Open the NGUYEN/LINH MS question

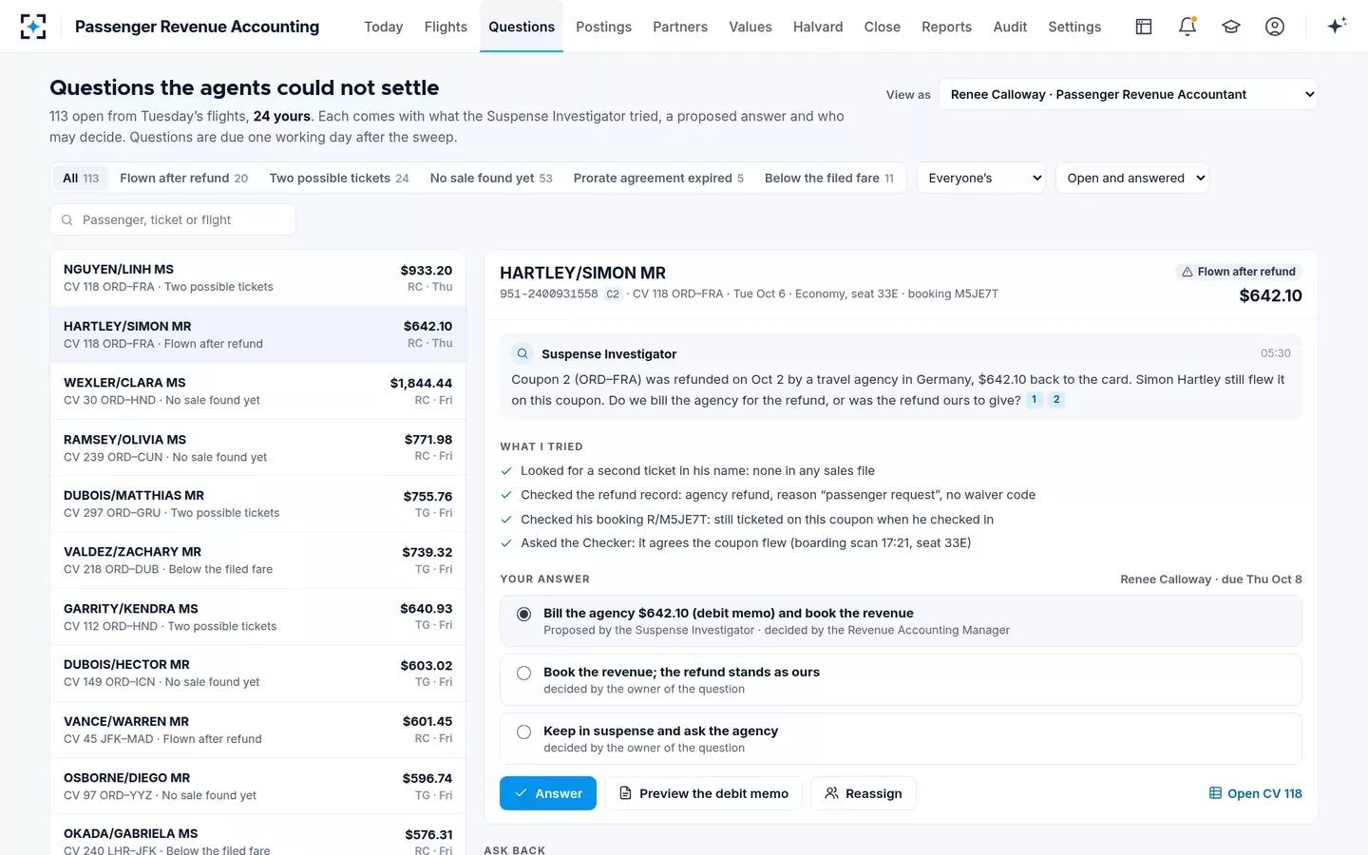pos(257,278)
